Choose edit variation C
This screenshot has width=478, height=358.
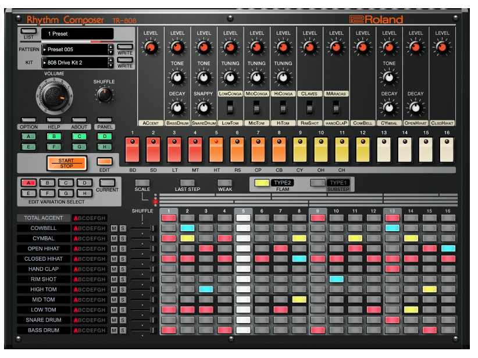66,183
